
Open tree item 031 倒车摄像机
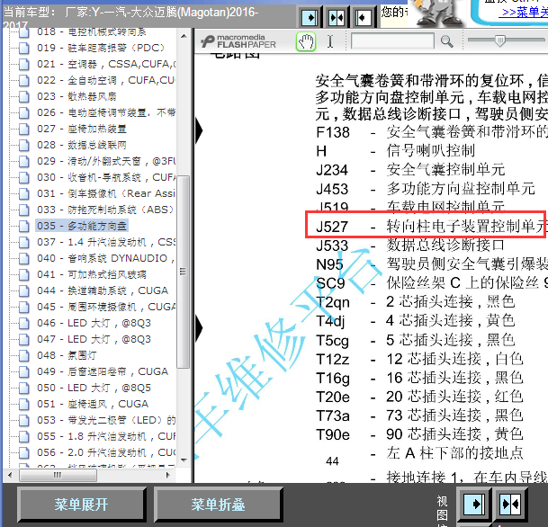click(x=106, y=193)
